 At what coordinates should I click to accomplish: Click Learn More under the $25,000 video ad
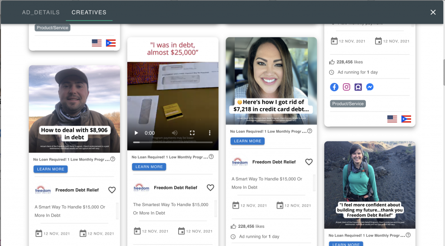(x=149, y=167)
